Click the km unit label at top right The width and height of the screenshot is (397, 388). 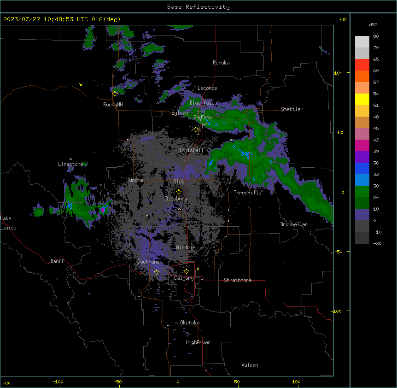click(x=343, y=19)
